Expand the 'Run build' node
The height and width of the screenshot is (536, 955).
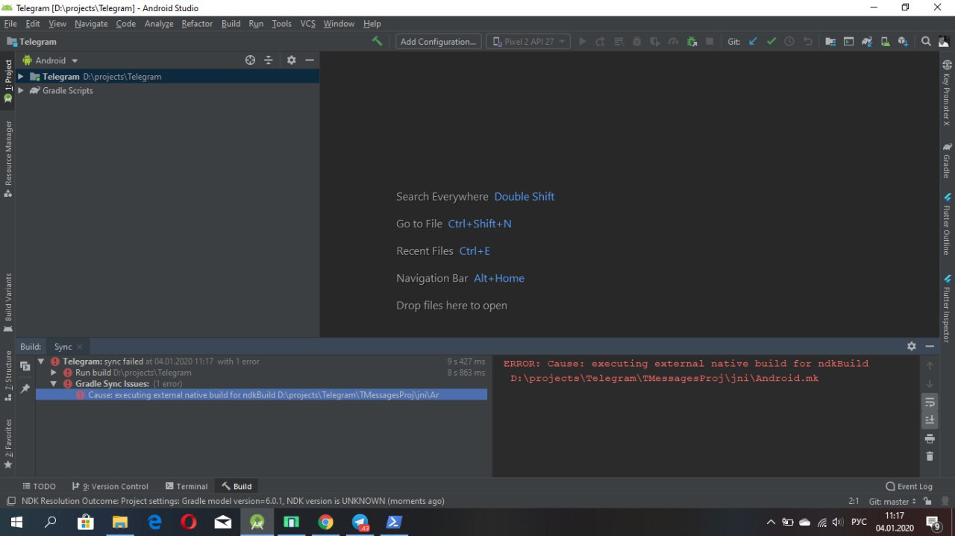click(54, 373)
